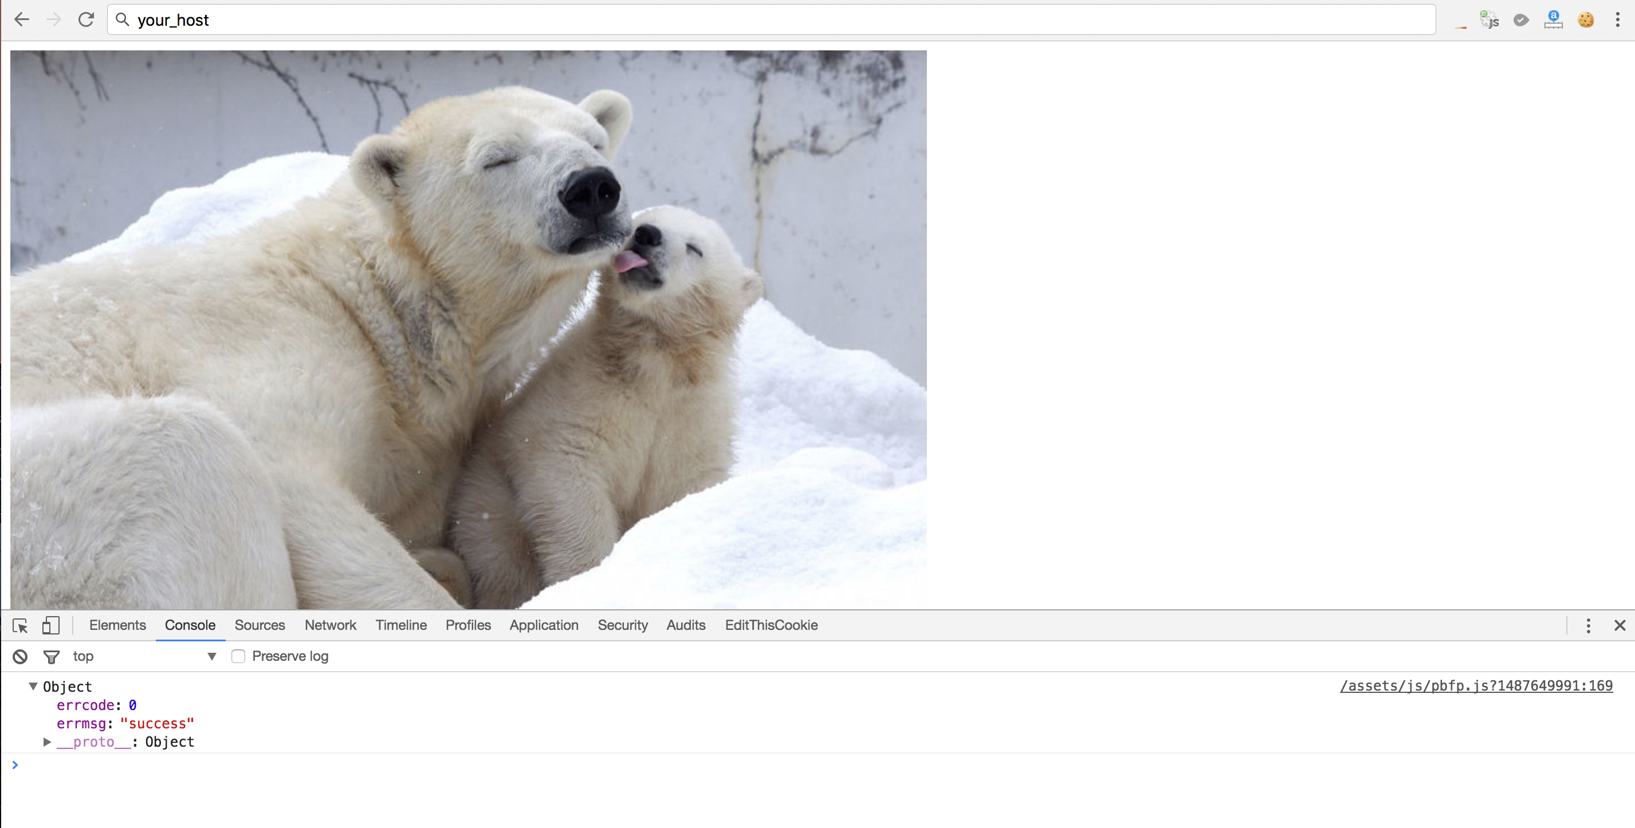The width and height of the screenshot is (1635, 828).
Task: Expand the __proto__ property
Action: [47, 742]
